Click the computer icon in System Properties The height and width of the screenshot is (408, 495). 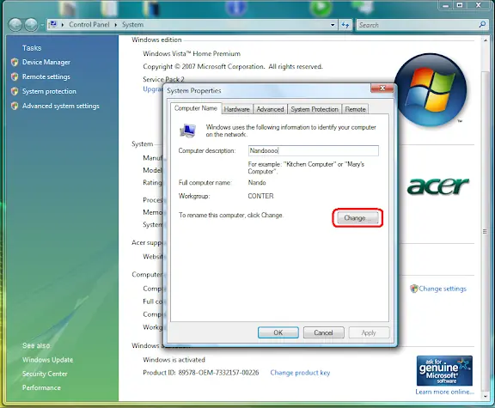tap(188, 131)
